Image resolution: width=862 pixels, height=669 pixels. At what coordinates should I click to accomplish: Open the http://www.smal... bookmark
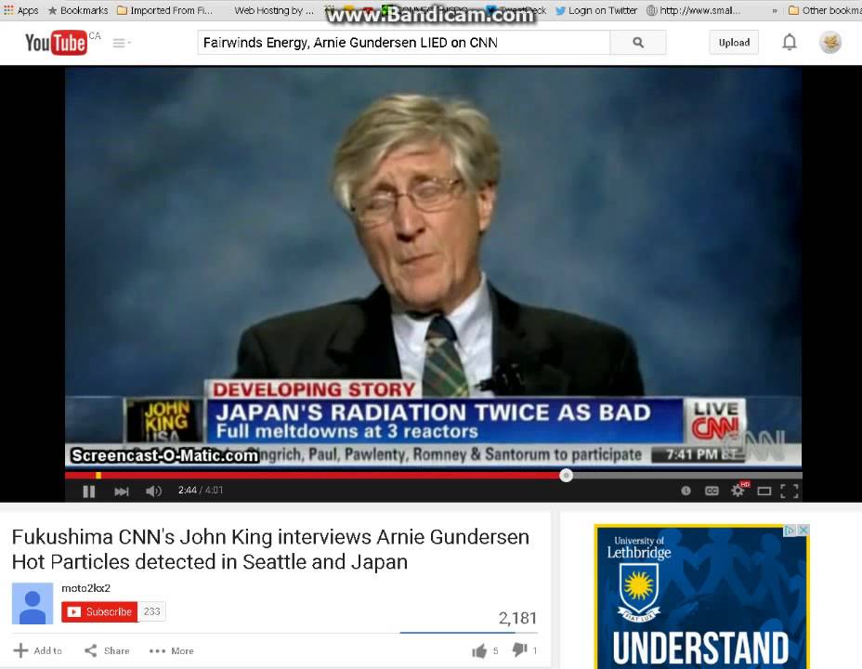(x=693, y=10)
